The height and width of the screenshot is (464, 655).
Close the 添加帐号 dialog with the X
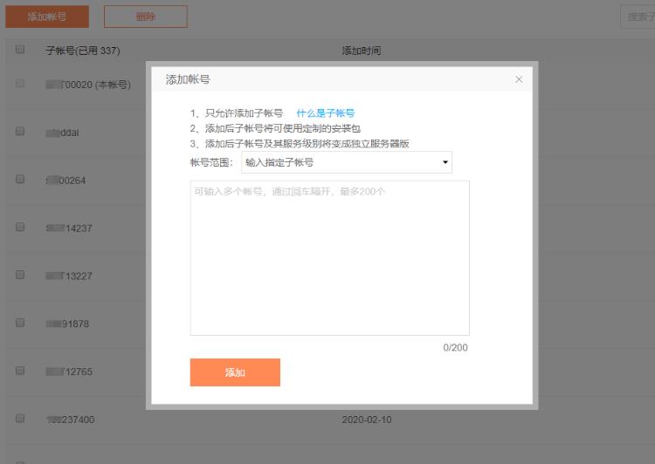click(519, 79)
